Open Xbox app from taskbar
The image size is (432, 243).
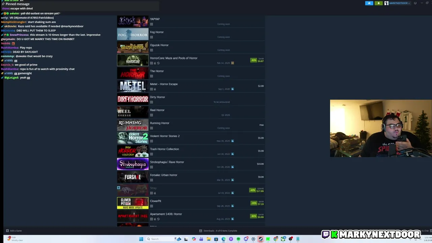click(x=283, y=239)
